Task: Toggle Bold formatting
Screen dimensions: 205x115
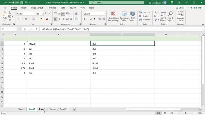Action: tap(19, 19)
